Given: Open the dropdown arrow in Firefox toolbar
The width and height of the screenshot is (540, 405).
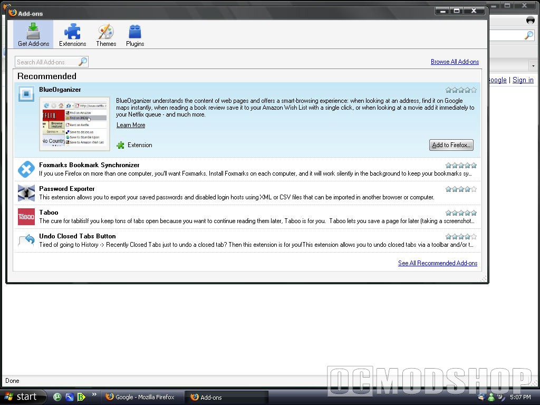Looking at the screenshot, I should click(533, 65).
